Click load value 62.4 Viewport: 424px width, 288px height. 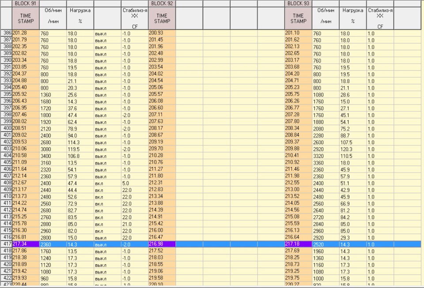[x=80, y=122]
